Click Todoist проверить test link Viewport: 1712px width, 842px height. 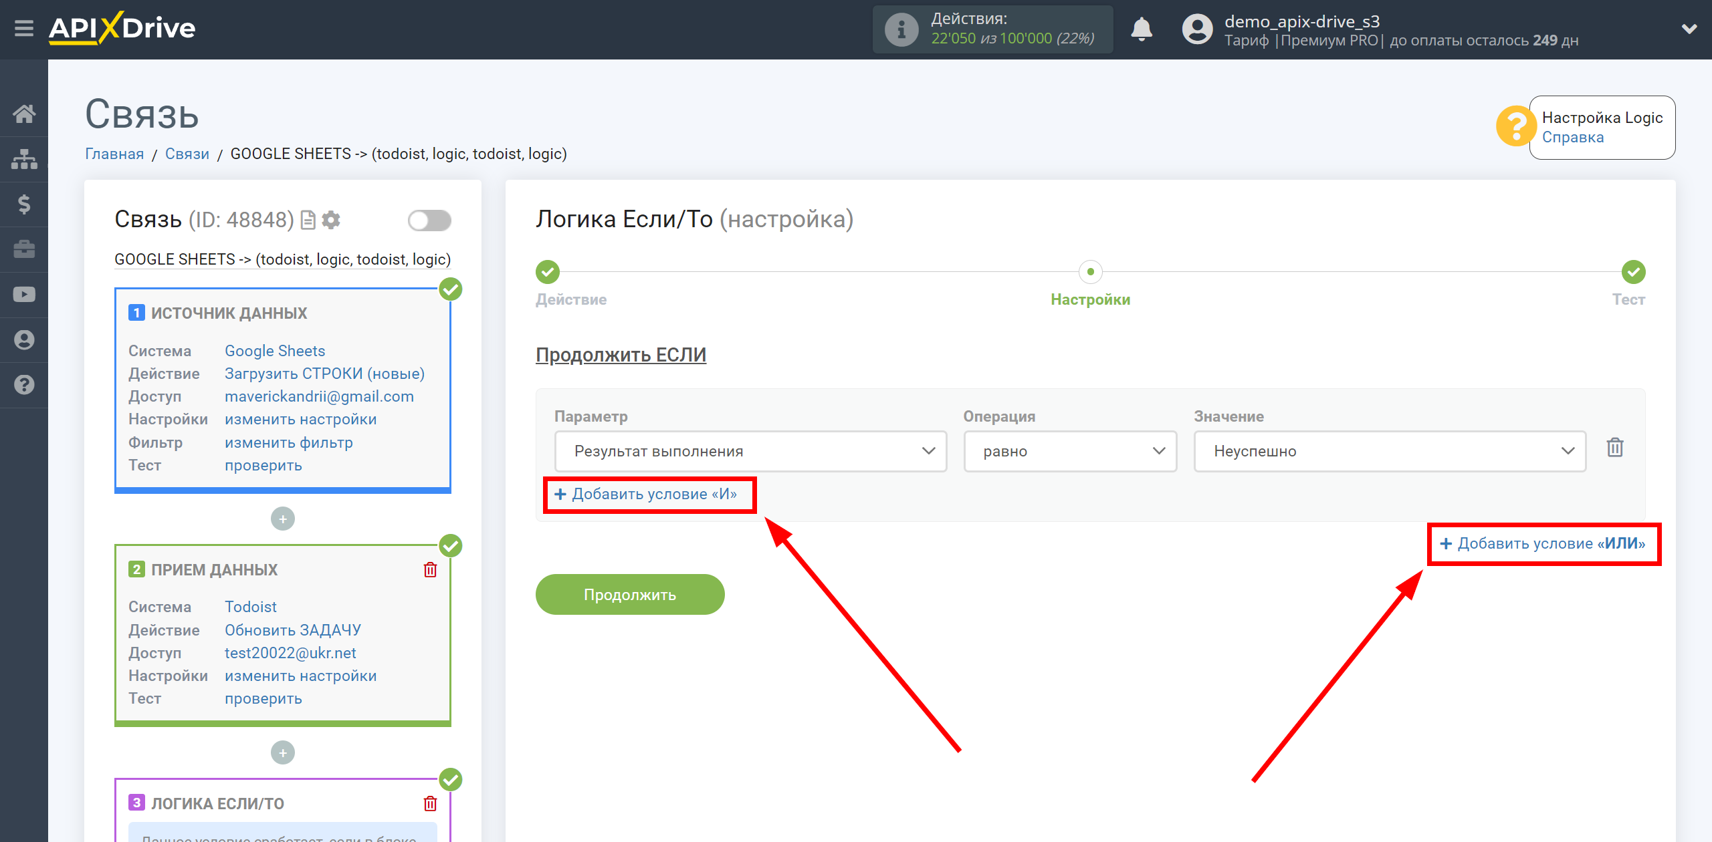[x=263, y=698]
